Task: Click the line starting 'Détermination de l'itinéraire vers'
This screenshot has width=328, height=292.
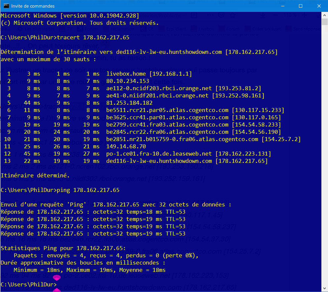Action: coord(139,52)
